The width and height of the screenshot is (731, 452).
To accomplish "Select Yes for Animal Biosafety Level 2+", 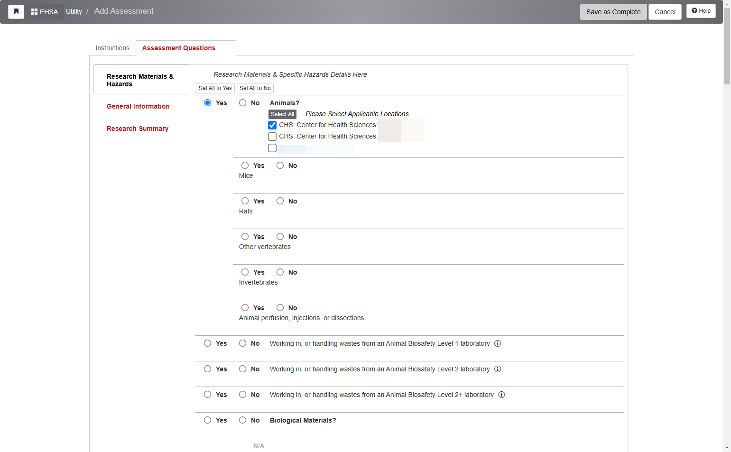I will tap(207, 395).
